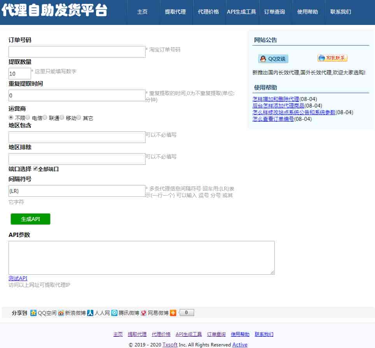Open more share options plus icon

click(x=173, y=313)
